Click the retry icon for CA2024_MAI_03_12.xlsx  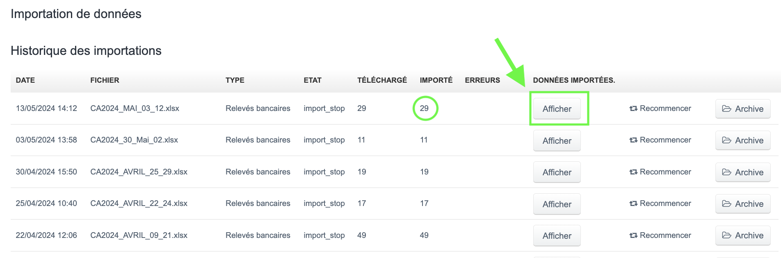click(633, 109)
